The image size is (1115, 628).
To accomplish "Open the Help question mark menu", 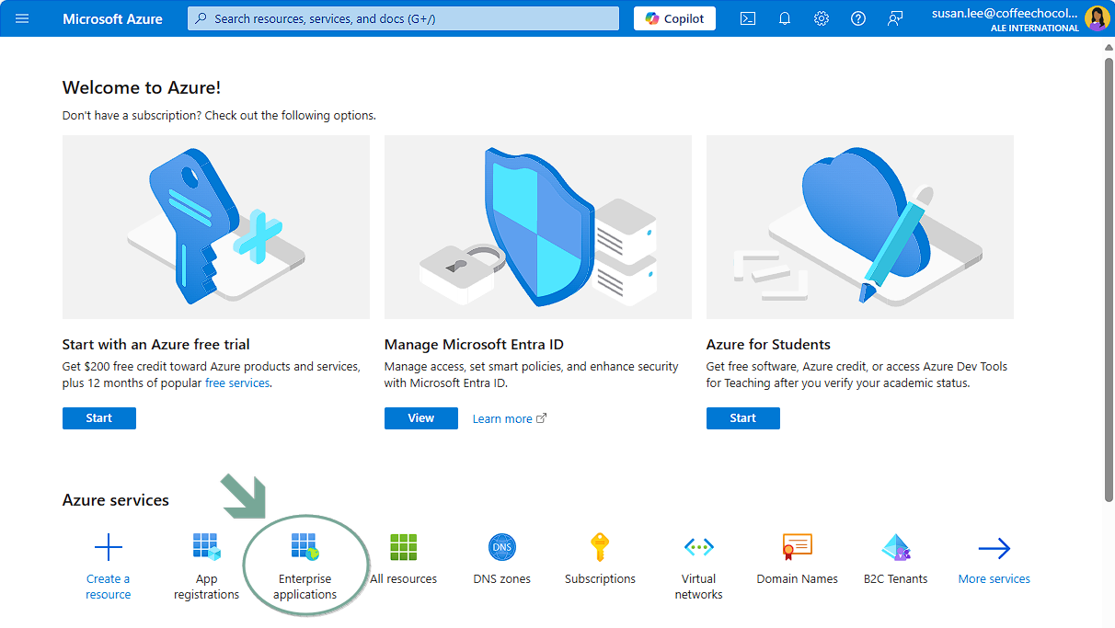I will click(x=858, y=18).
